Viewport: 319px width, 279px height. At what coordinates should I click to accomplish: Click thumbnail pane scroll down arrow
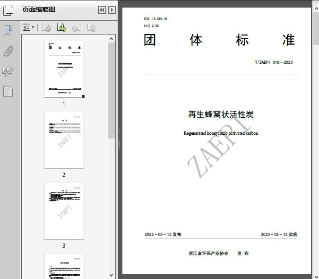point(111,275)
